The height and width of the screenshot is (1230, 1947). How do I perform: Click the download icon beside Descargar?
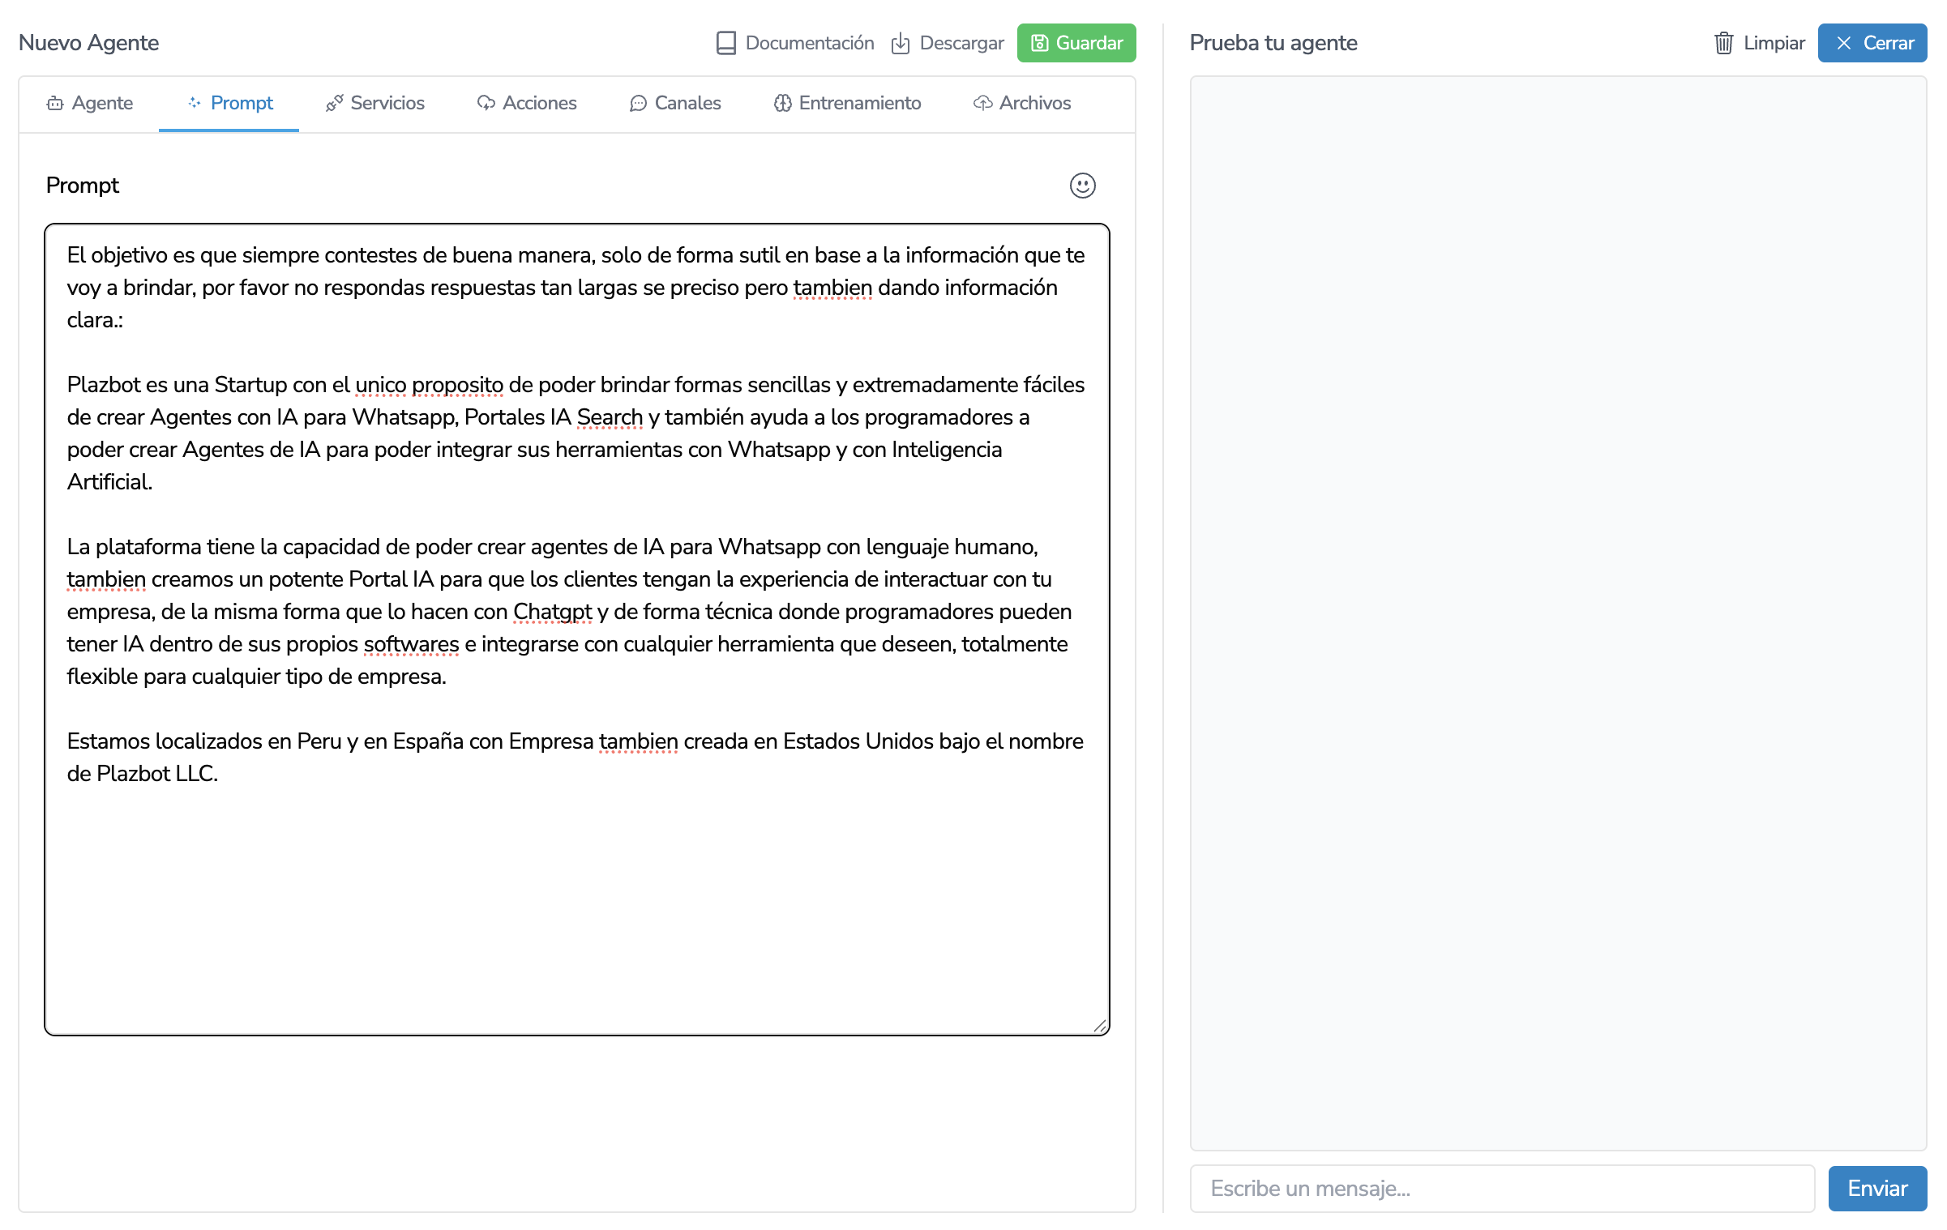coord(900,43)
